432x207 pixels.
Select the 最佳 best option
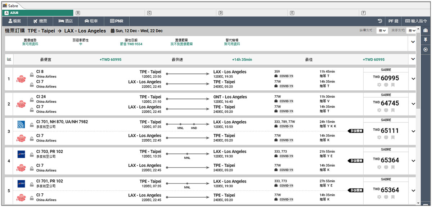[309, 59]
